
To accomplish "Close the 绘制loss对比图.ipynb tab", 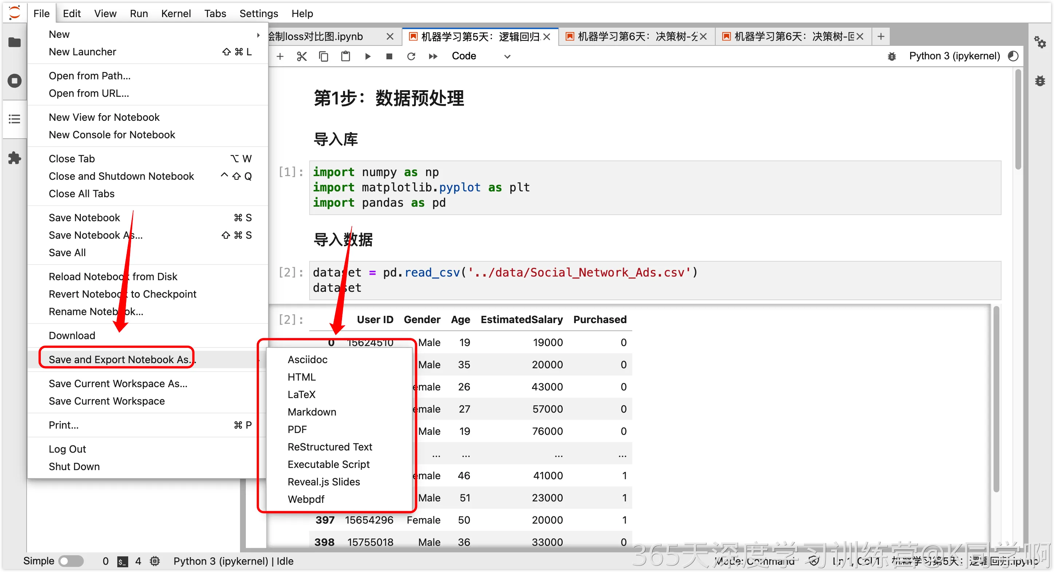I will (390, 36).
